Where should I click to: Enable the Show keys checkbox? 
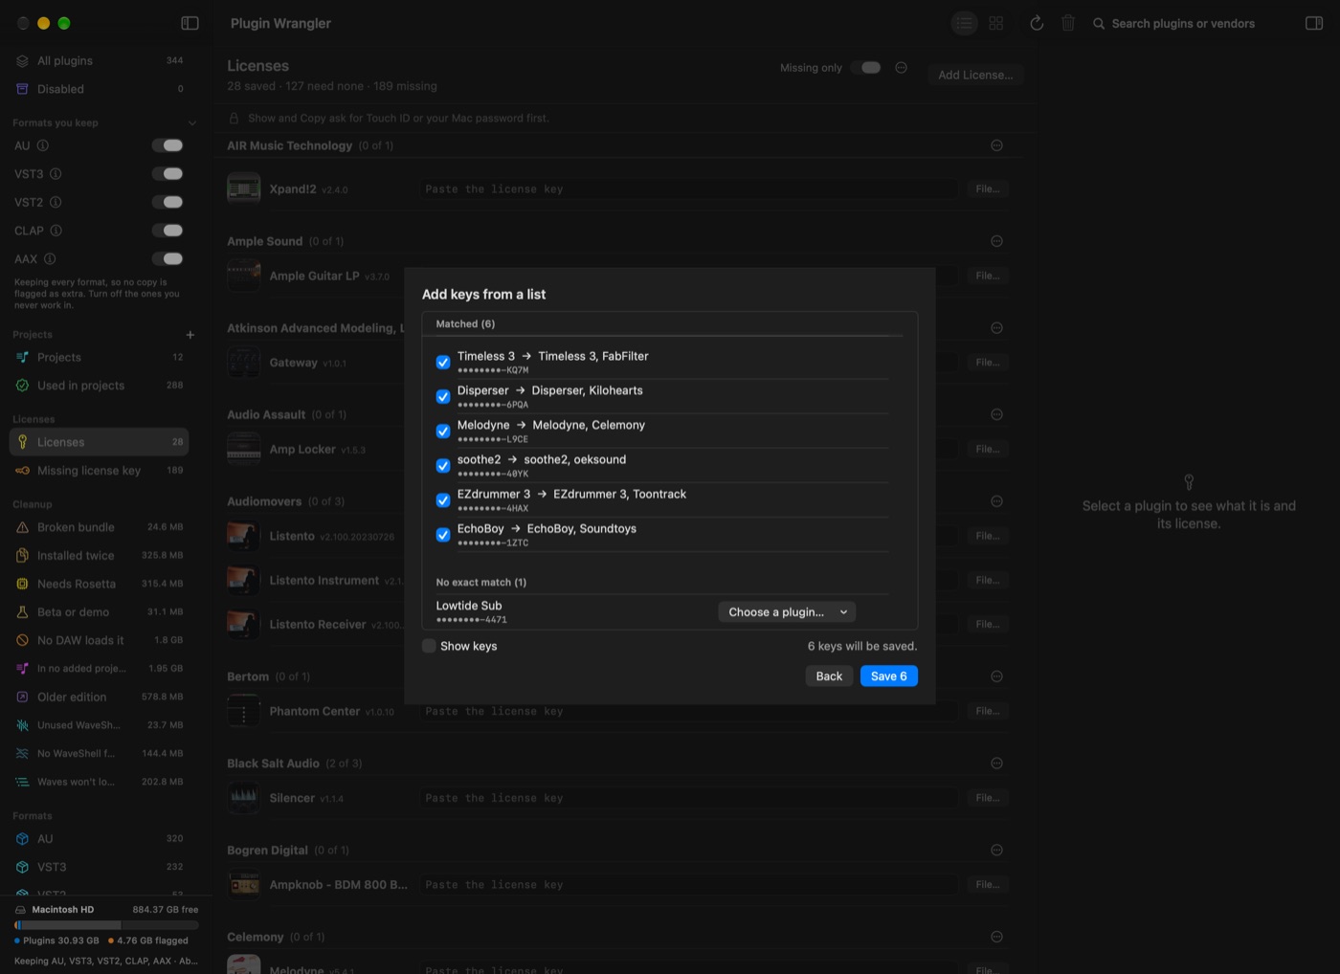[429, 646]
